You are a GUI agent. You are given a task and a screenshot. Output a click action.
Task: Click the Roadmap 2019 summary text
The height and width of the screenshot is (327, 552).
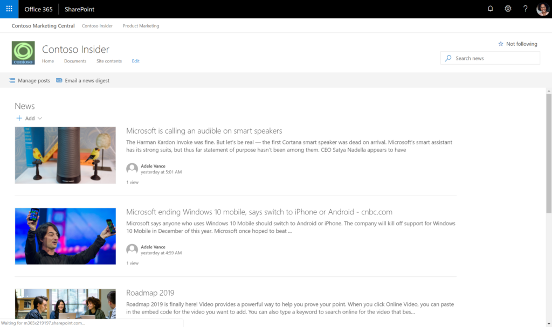coord(289,308)
